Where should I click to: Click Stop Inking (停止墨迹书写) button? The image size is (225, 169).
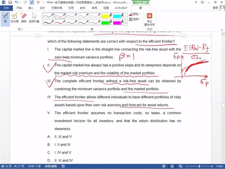click(150, 18)
